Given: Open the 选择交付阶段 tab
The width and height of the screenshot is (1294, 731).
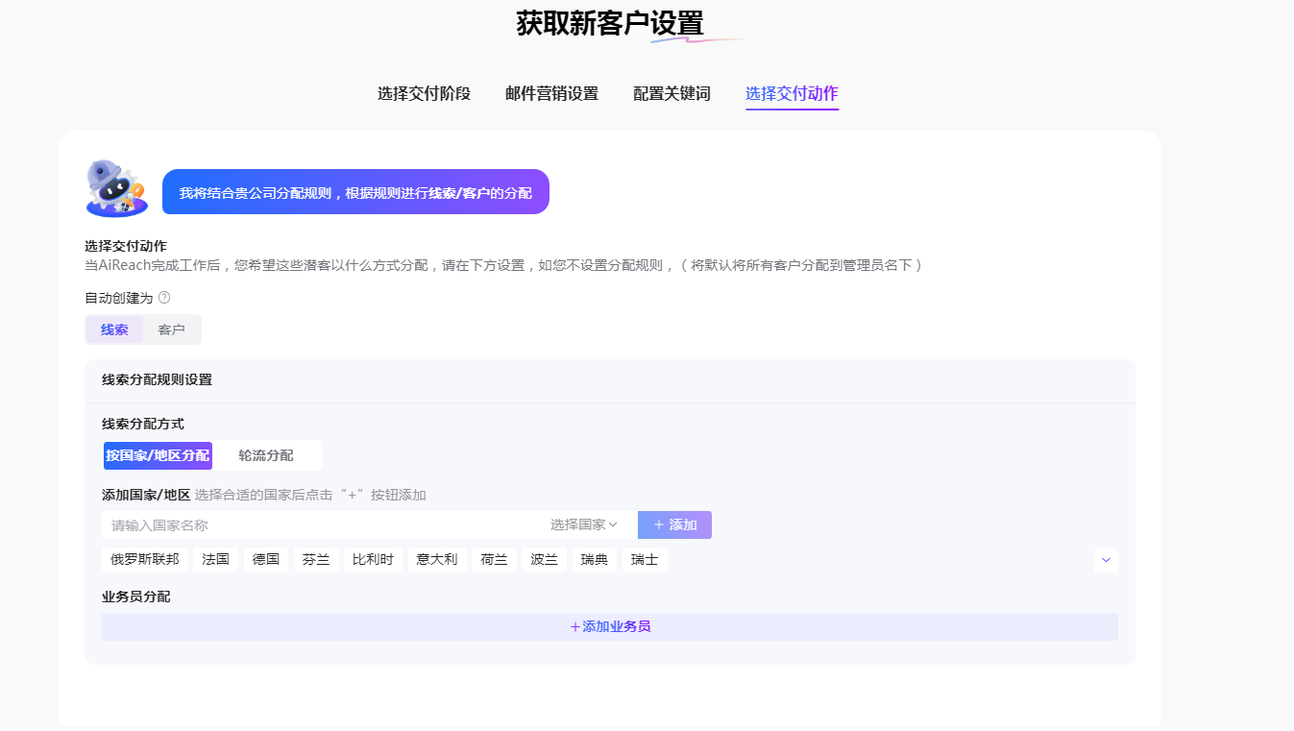Looking at the screenshot, I should coord(424,93).
